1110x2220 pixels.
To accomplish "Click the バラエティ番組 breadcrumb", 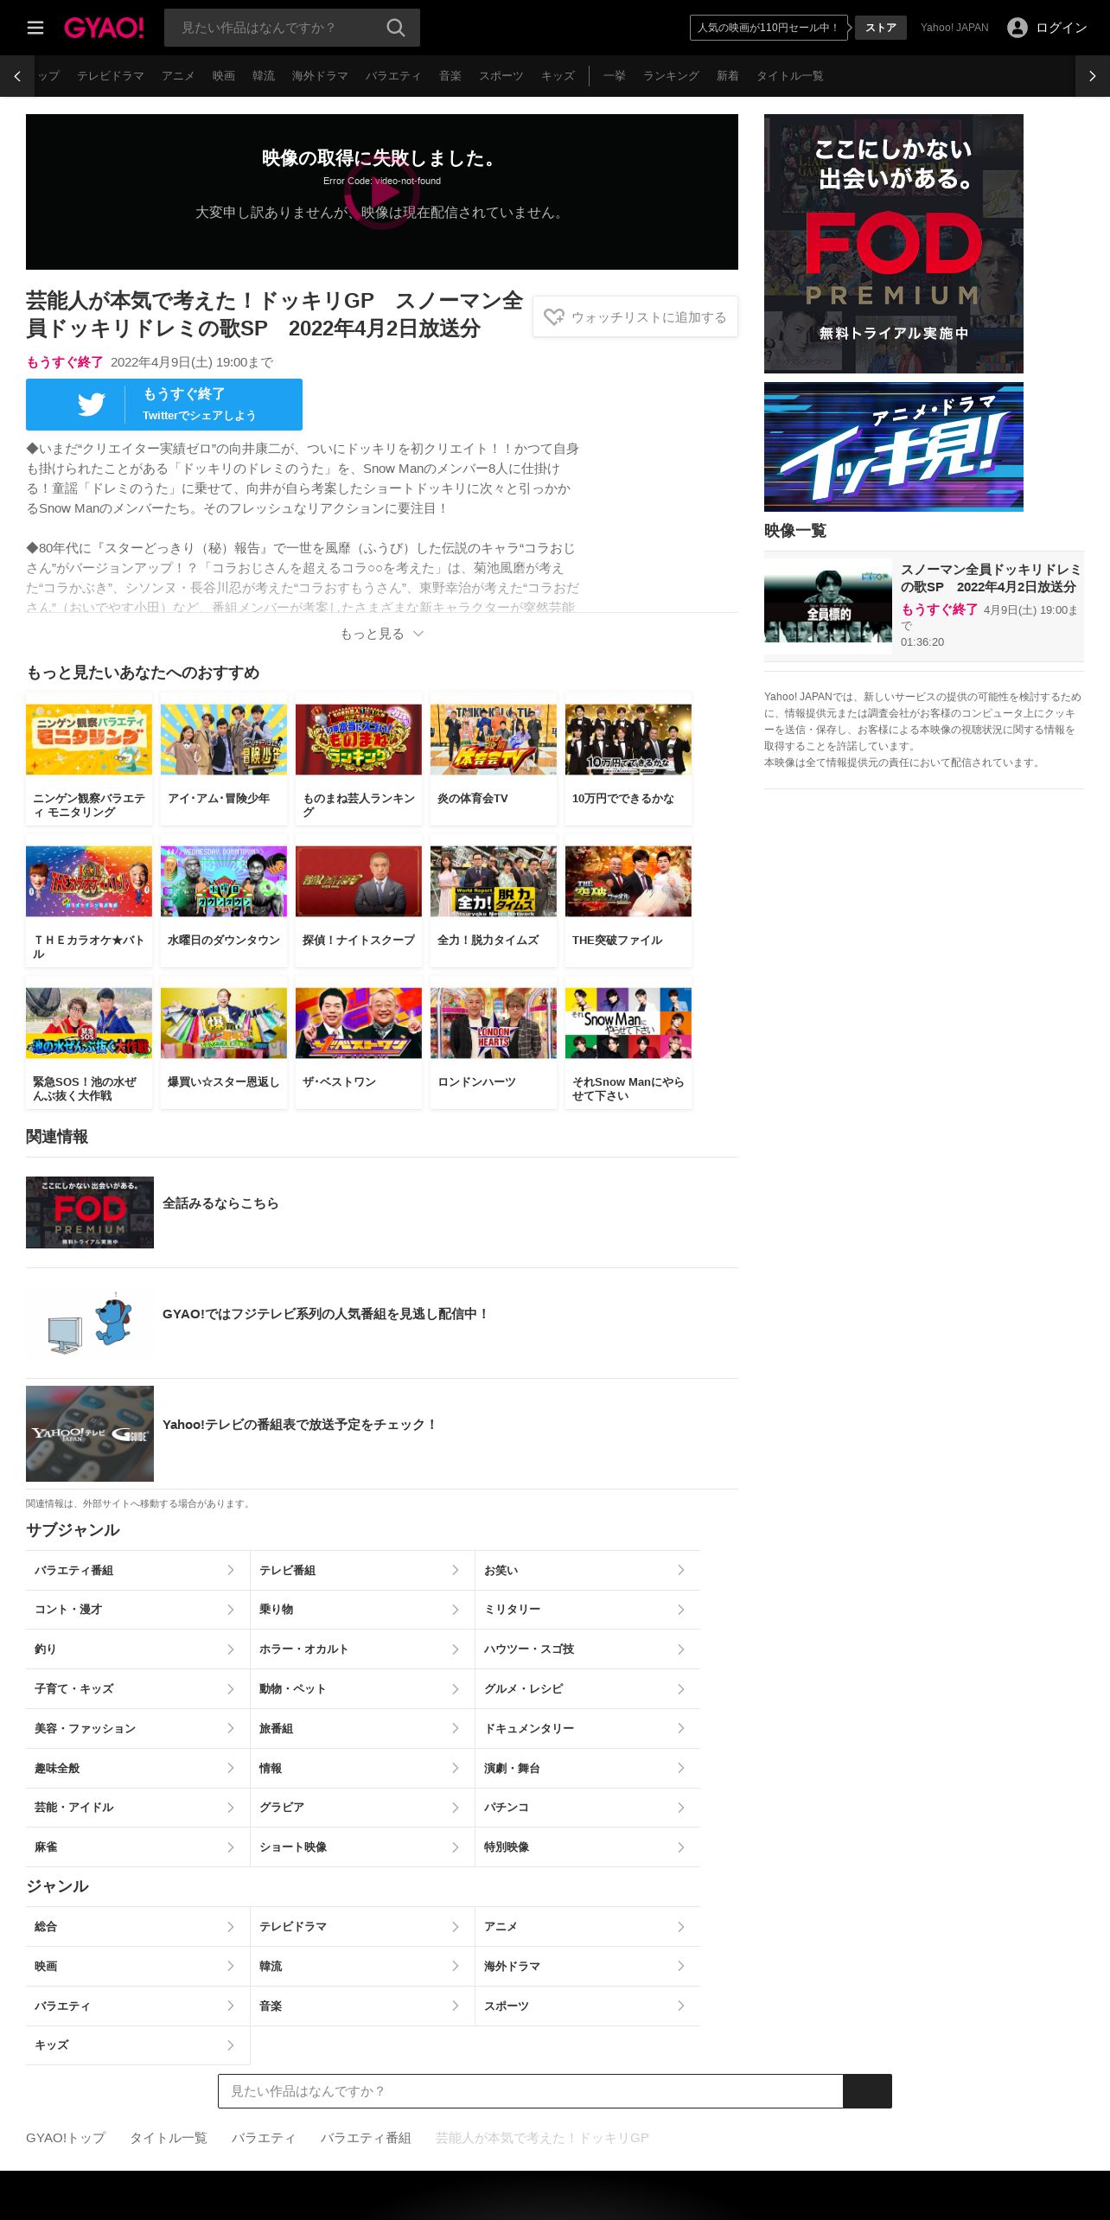I will [366, 2138].
